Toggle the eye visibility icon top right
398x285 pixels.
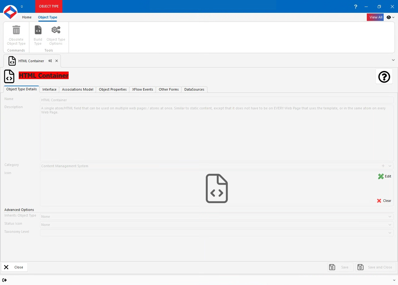pos(388,17)
